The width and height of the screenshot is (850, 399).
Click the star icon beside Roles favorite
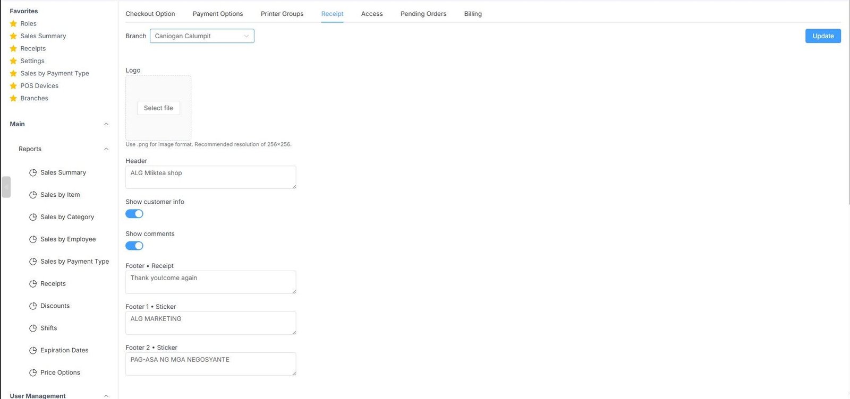[13, 23]
